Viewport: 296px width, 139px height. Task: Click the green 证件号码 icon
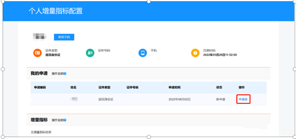(x=90, y=53)
